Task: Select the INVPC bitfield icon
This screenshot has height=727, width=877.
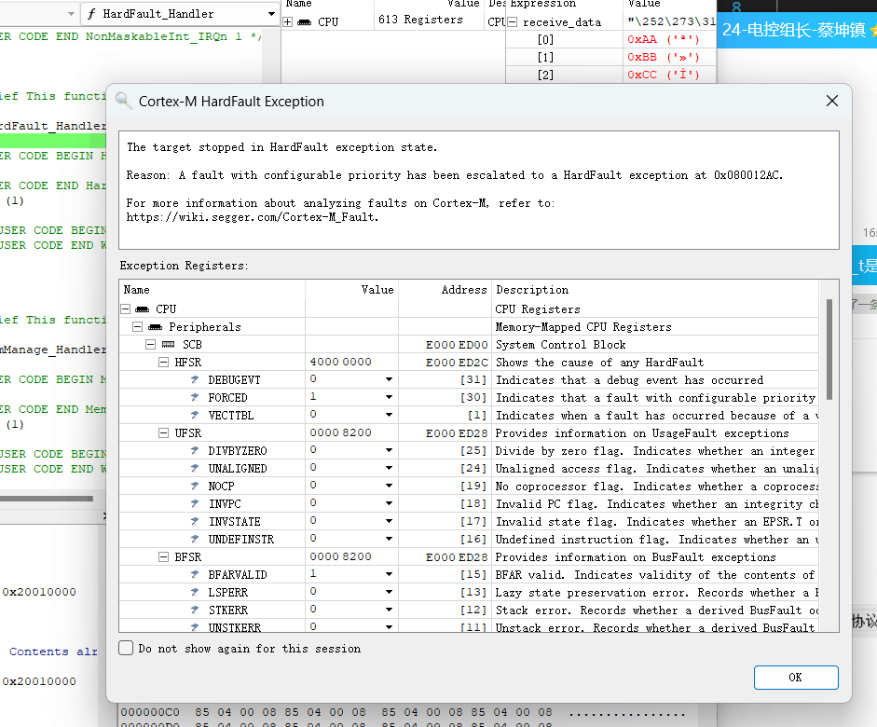Action: (x=195, y=504)
